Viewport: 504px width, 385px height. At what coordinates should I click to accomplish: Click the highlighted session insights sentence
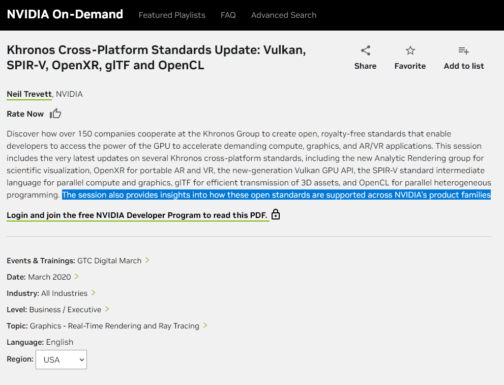pos(277,195)
